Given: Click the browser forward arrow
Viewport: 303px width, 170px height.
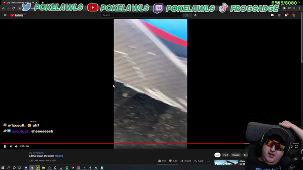Looking at the screenshot, I should 9,8.
